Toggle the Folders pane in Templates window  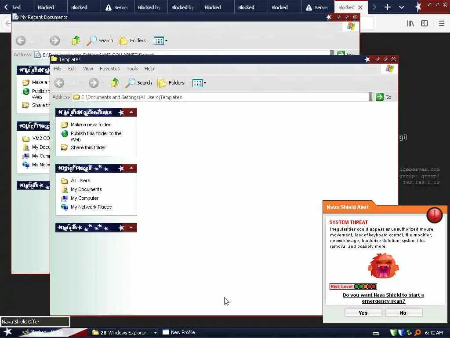[171, 83]
